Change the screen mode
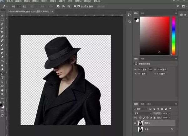188x136 pixels. [2, 116]
